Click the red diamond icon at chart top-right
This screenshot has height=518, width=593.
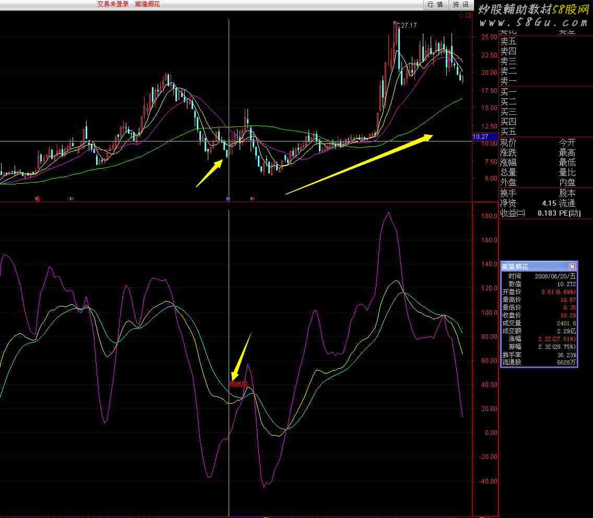461,16
